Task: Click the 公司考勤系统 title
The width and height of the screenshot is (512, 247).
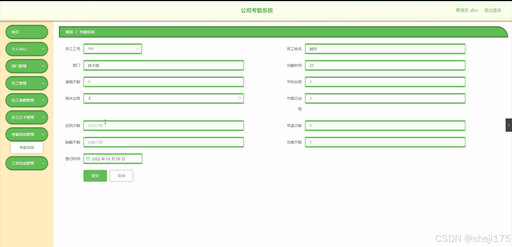Action: (257, 10)
